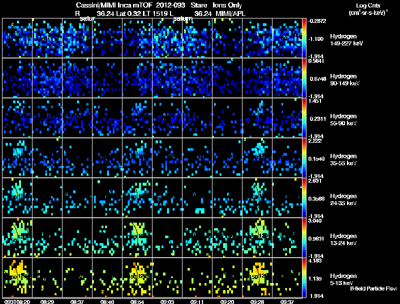Click the 13-24 keV panel at 08:20
The width and height of the screenshot is (400, 304).
(17, 238)
